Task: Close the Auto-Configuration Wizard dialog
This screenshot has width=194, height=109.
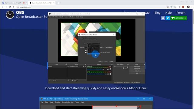Action: 114,35
